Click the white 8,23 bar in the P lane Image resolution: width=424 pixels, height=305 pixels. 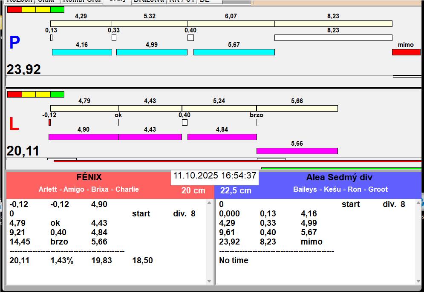333,37
